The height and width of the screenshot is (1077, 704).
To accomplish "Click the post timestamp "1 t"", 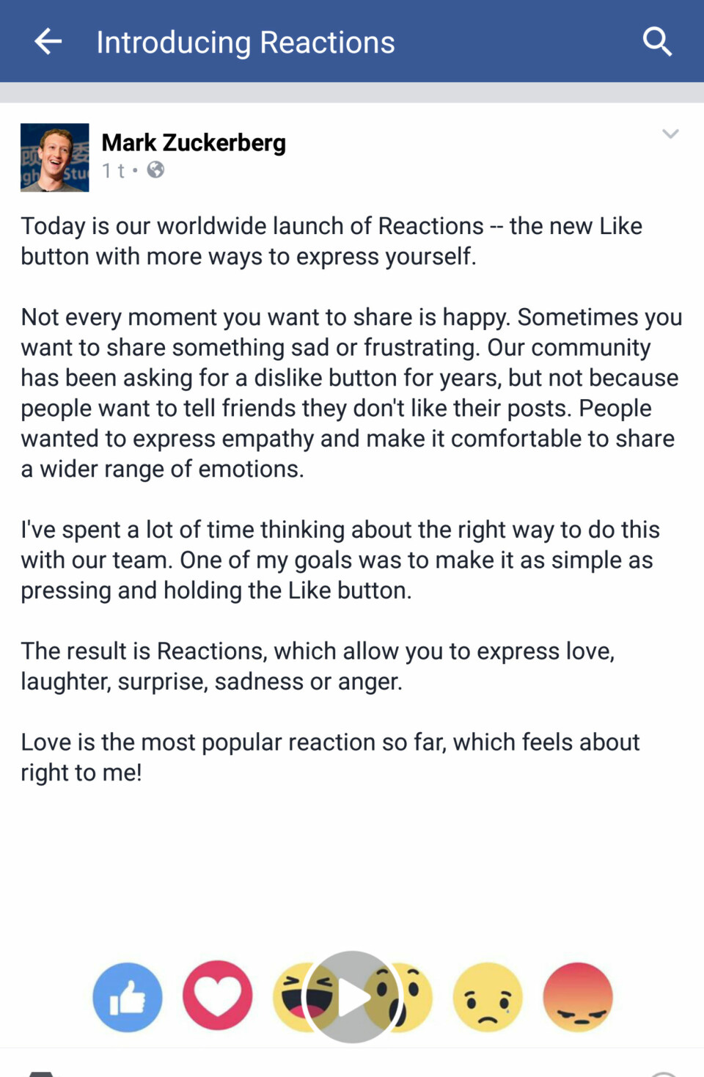I will [x=113, y=171].
